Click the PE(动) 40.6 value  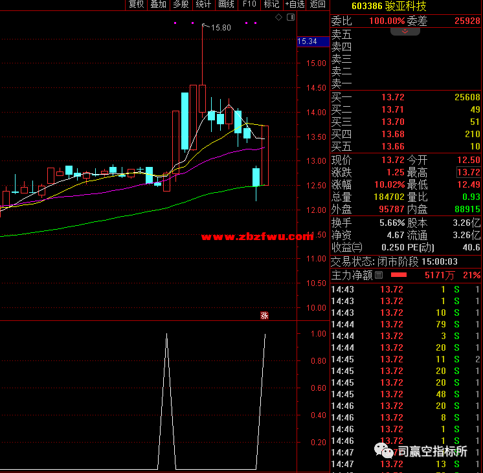coord(471,248)
